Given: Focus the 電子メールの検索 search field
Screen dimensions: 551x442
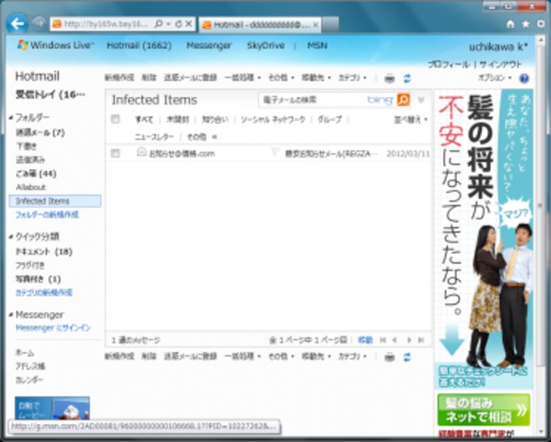Looking at the screenshot, I should tap(314, 100).
